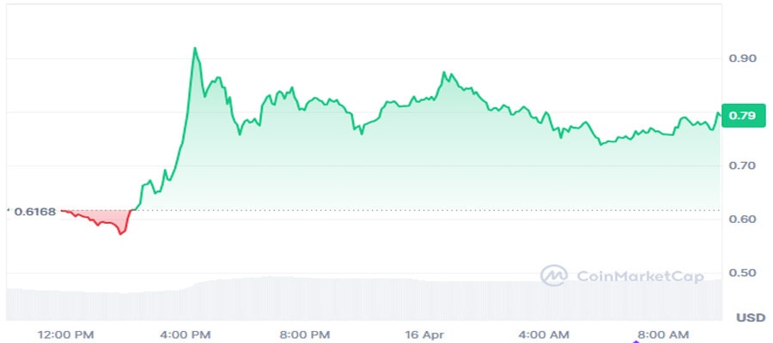
Task: Click the CoinMarketCap watermark text
Action: tap(640, 276)
